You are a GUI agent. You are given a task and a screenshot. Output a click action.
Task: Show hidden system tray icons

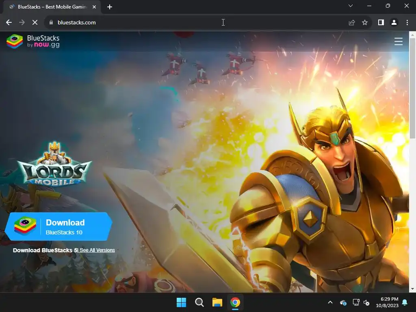point(330,302)
